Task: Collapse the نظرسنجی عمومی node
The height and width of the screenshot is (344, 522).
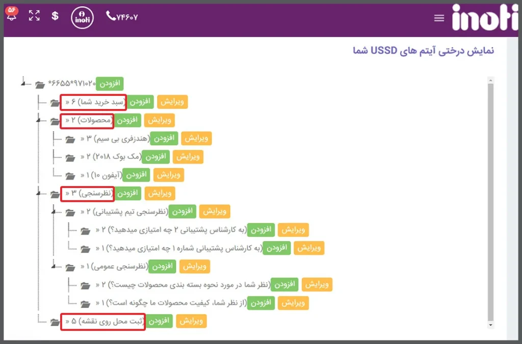Action: click(53, 266)
